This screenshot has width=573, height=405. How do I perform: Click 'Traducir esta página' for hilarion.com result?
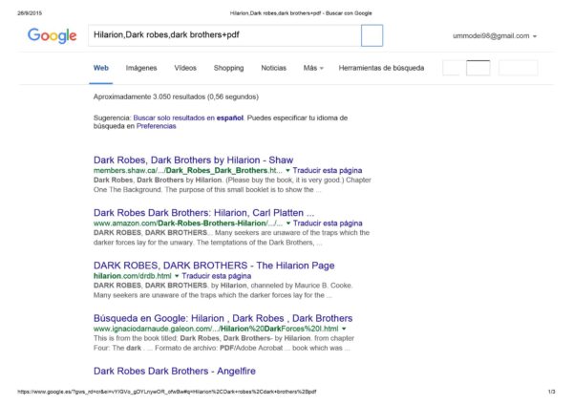(x=217, y=276)
